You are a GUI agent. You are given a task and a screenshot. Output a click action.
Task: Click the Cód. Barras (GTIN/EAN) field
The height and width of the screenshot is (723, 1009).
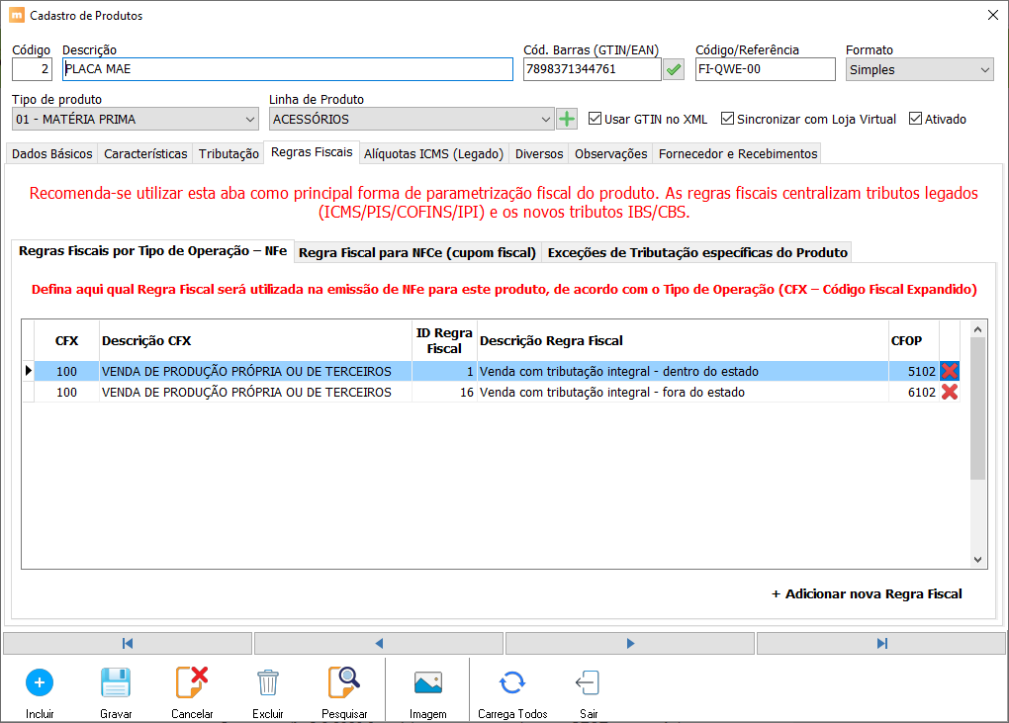pyautogui.click(x=592, y=69)
